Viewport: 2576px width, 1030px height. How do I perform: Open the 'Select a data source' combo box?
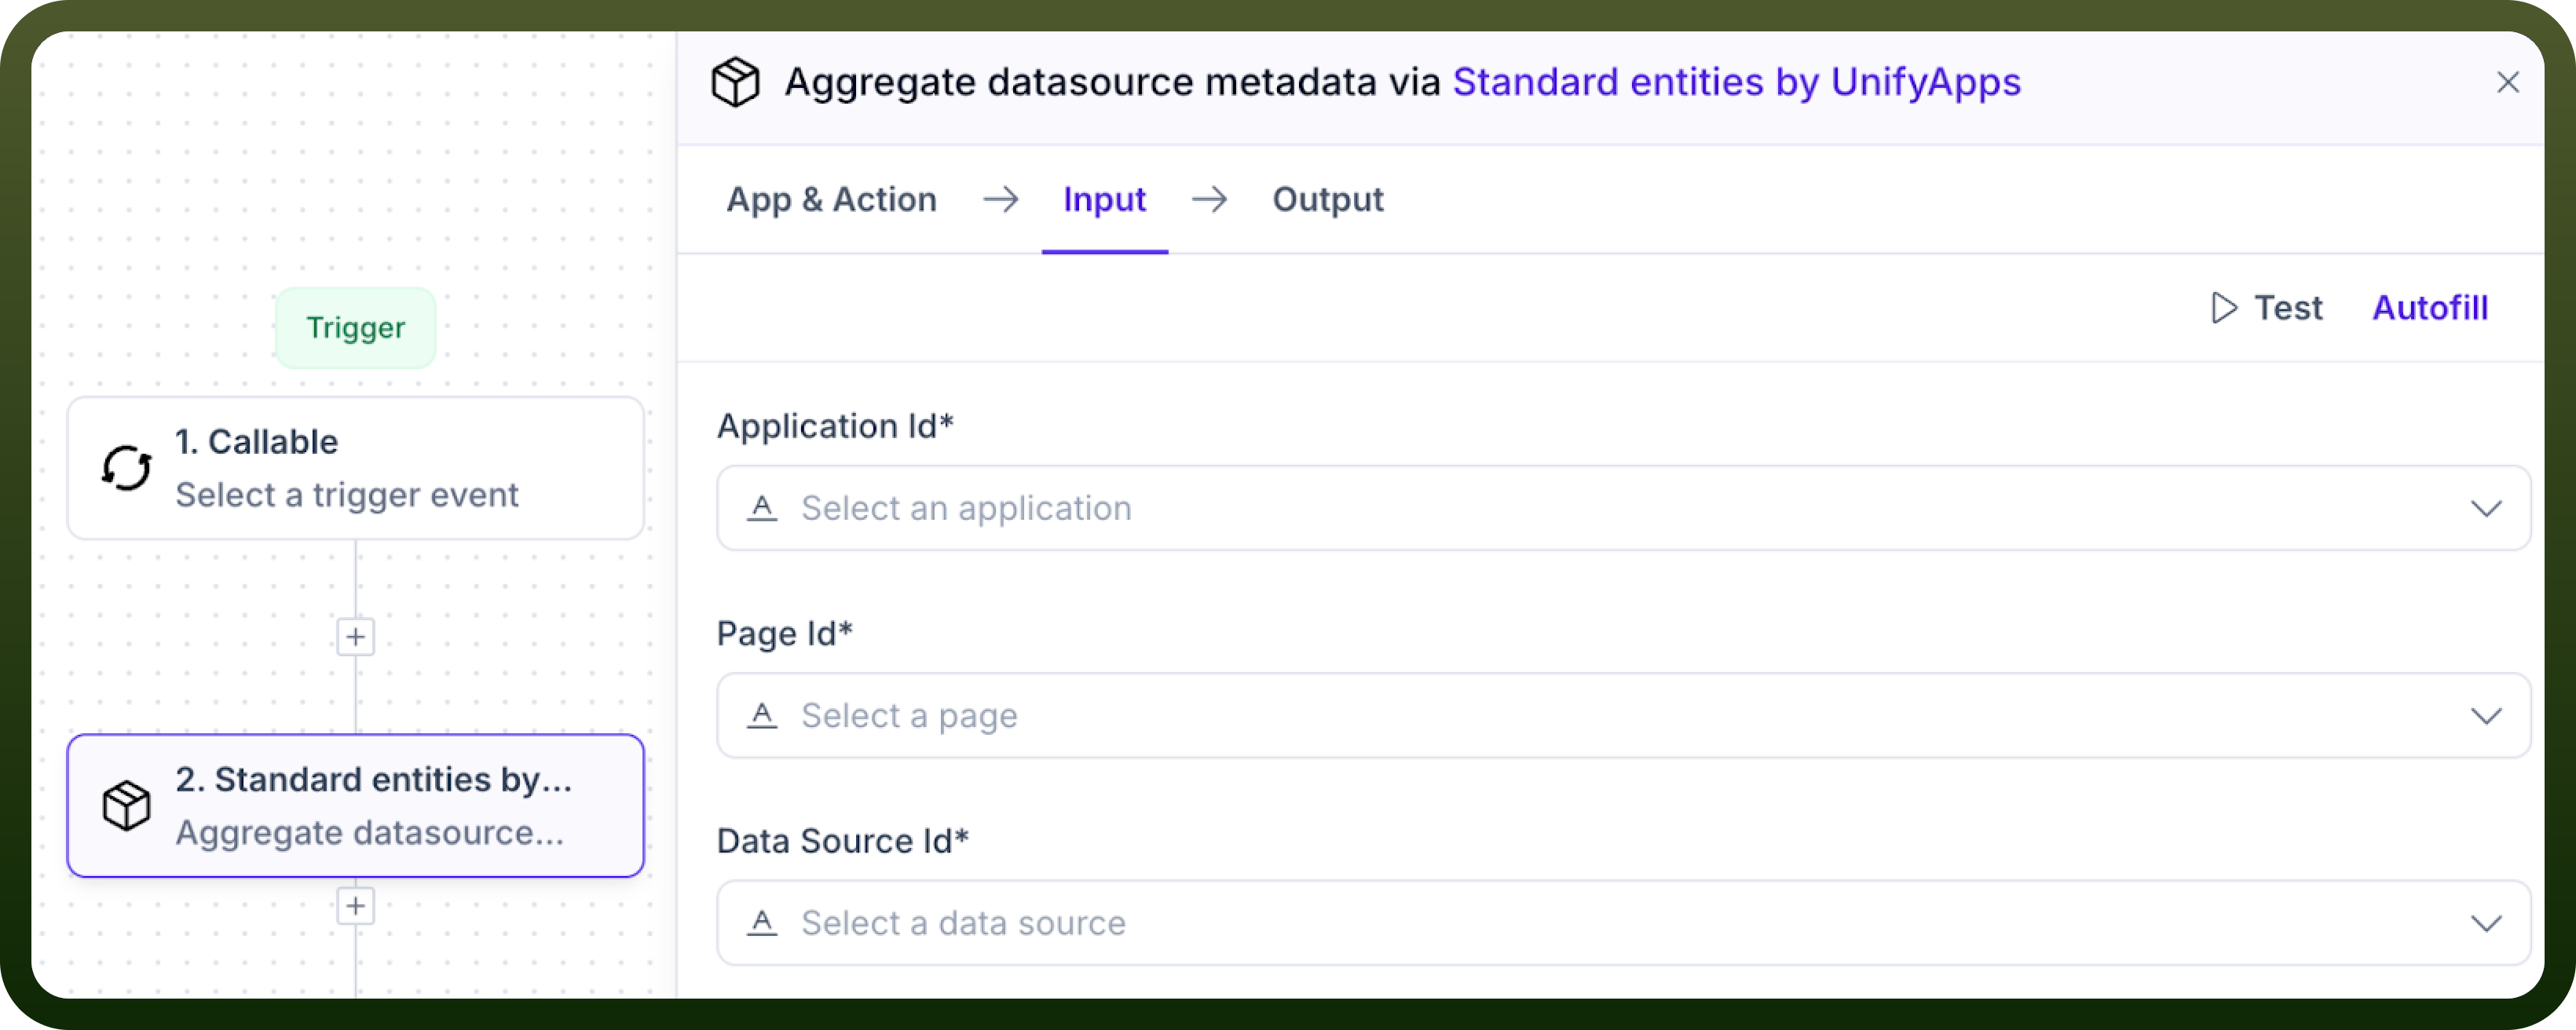pyautogui.click(x=1624, y=922)
